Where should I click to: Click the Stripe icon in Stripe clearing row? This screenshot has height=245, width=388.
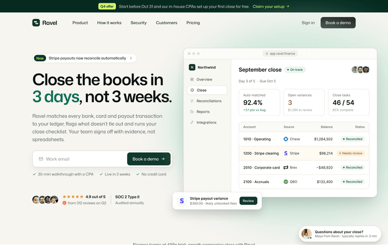(x=286, y=153)
